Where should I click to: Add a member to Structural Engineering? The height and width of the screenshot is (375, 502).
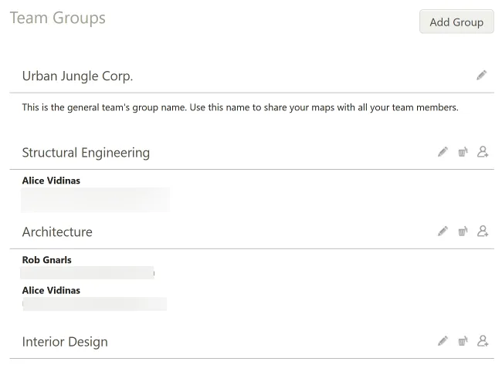(483, 152)
